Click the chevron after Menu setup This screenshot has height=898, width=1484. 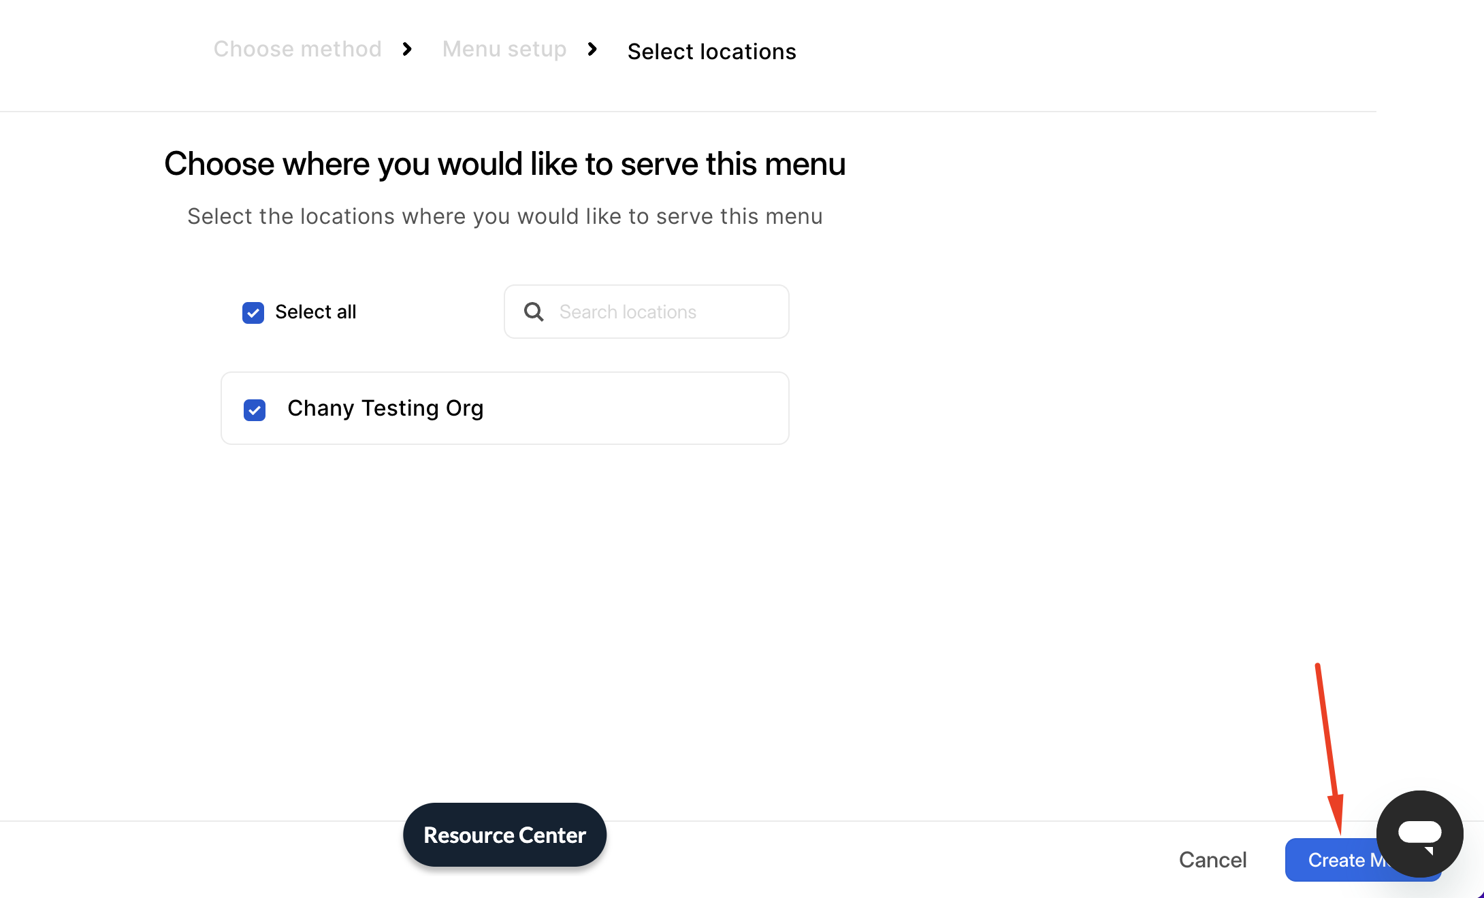point(592,49)
